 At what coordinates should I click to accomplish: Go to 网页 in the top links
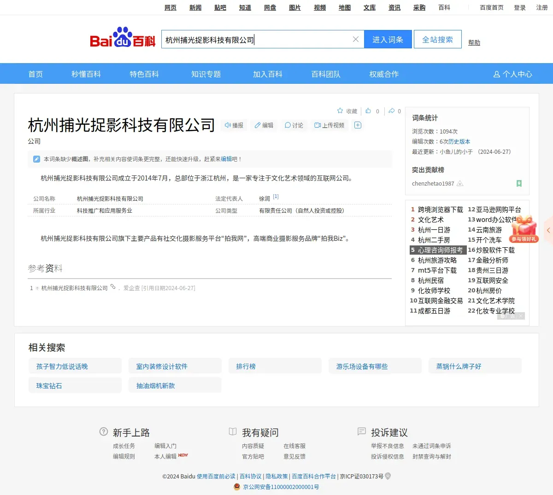coord(171,7)
